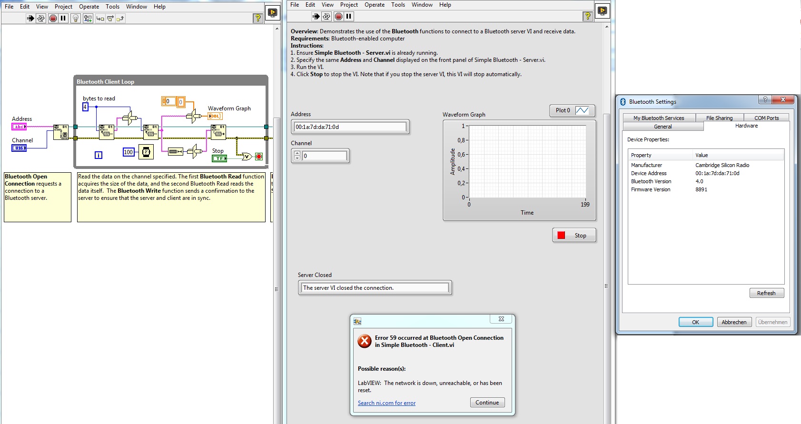The height and width of the screenshot is (424, 801).
Task: Click the Address input field on front panel
Action: click(350, 127)
